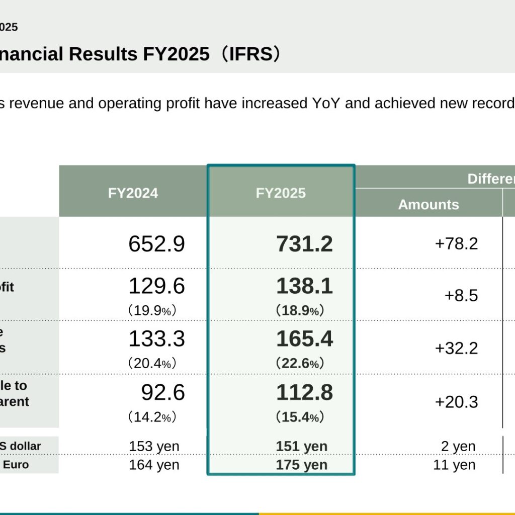Click the Financial Results FY2025 (IFRS) title
515x515 pixels.
coord(139,54)
